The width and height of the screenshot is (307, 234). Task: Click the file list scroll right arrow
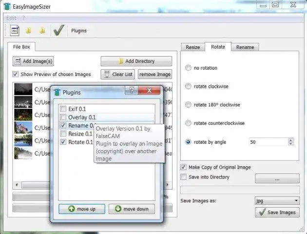[168, 185]
